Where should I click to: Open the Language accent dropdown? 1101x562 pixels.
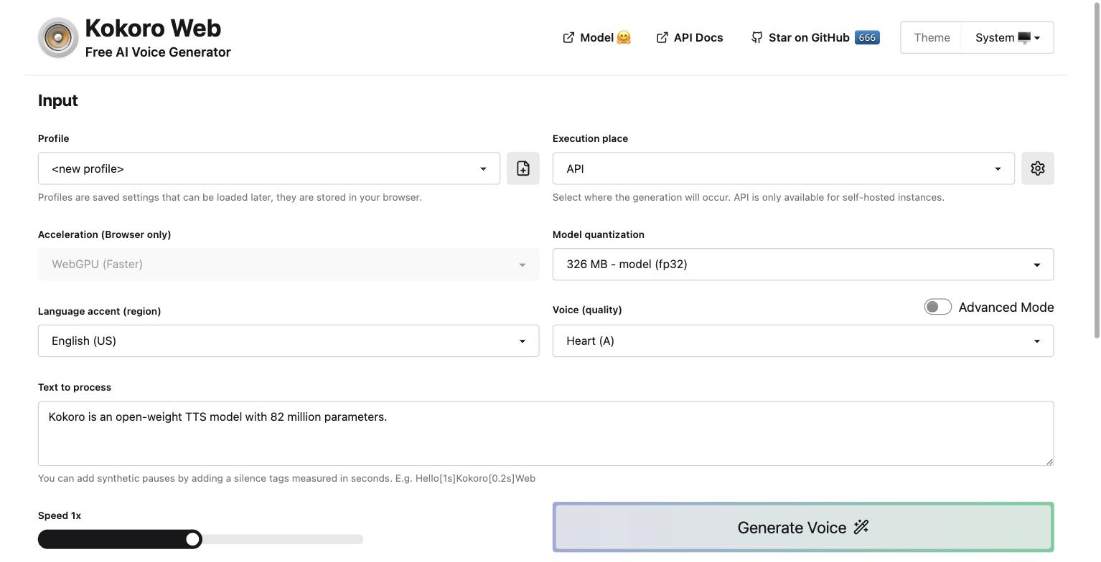pos(289,340)
